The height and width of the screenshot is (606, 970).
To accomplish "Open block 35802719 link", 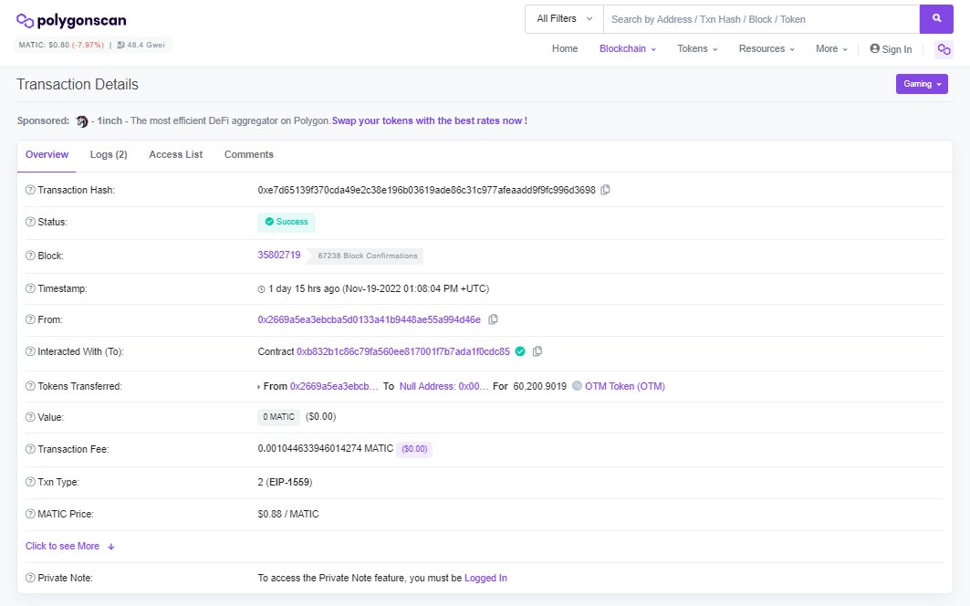I will pos(279,255).
